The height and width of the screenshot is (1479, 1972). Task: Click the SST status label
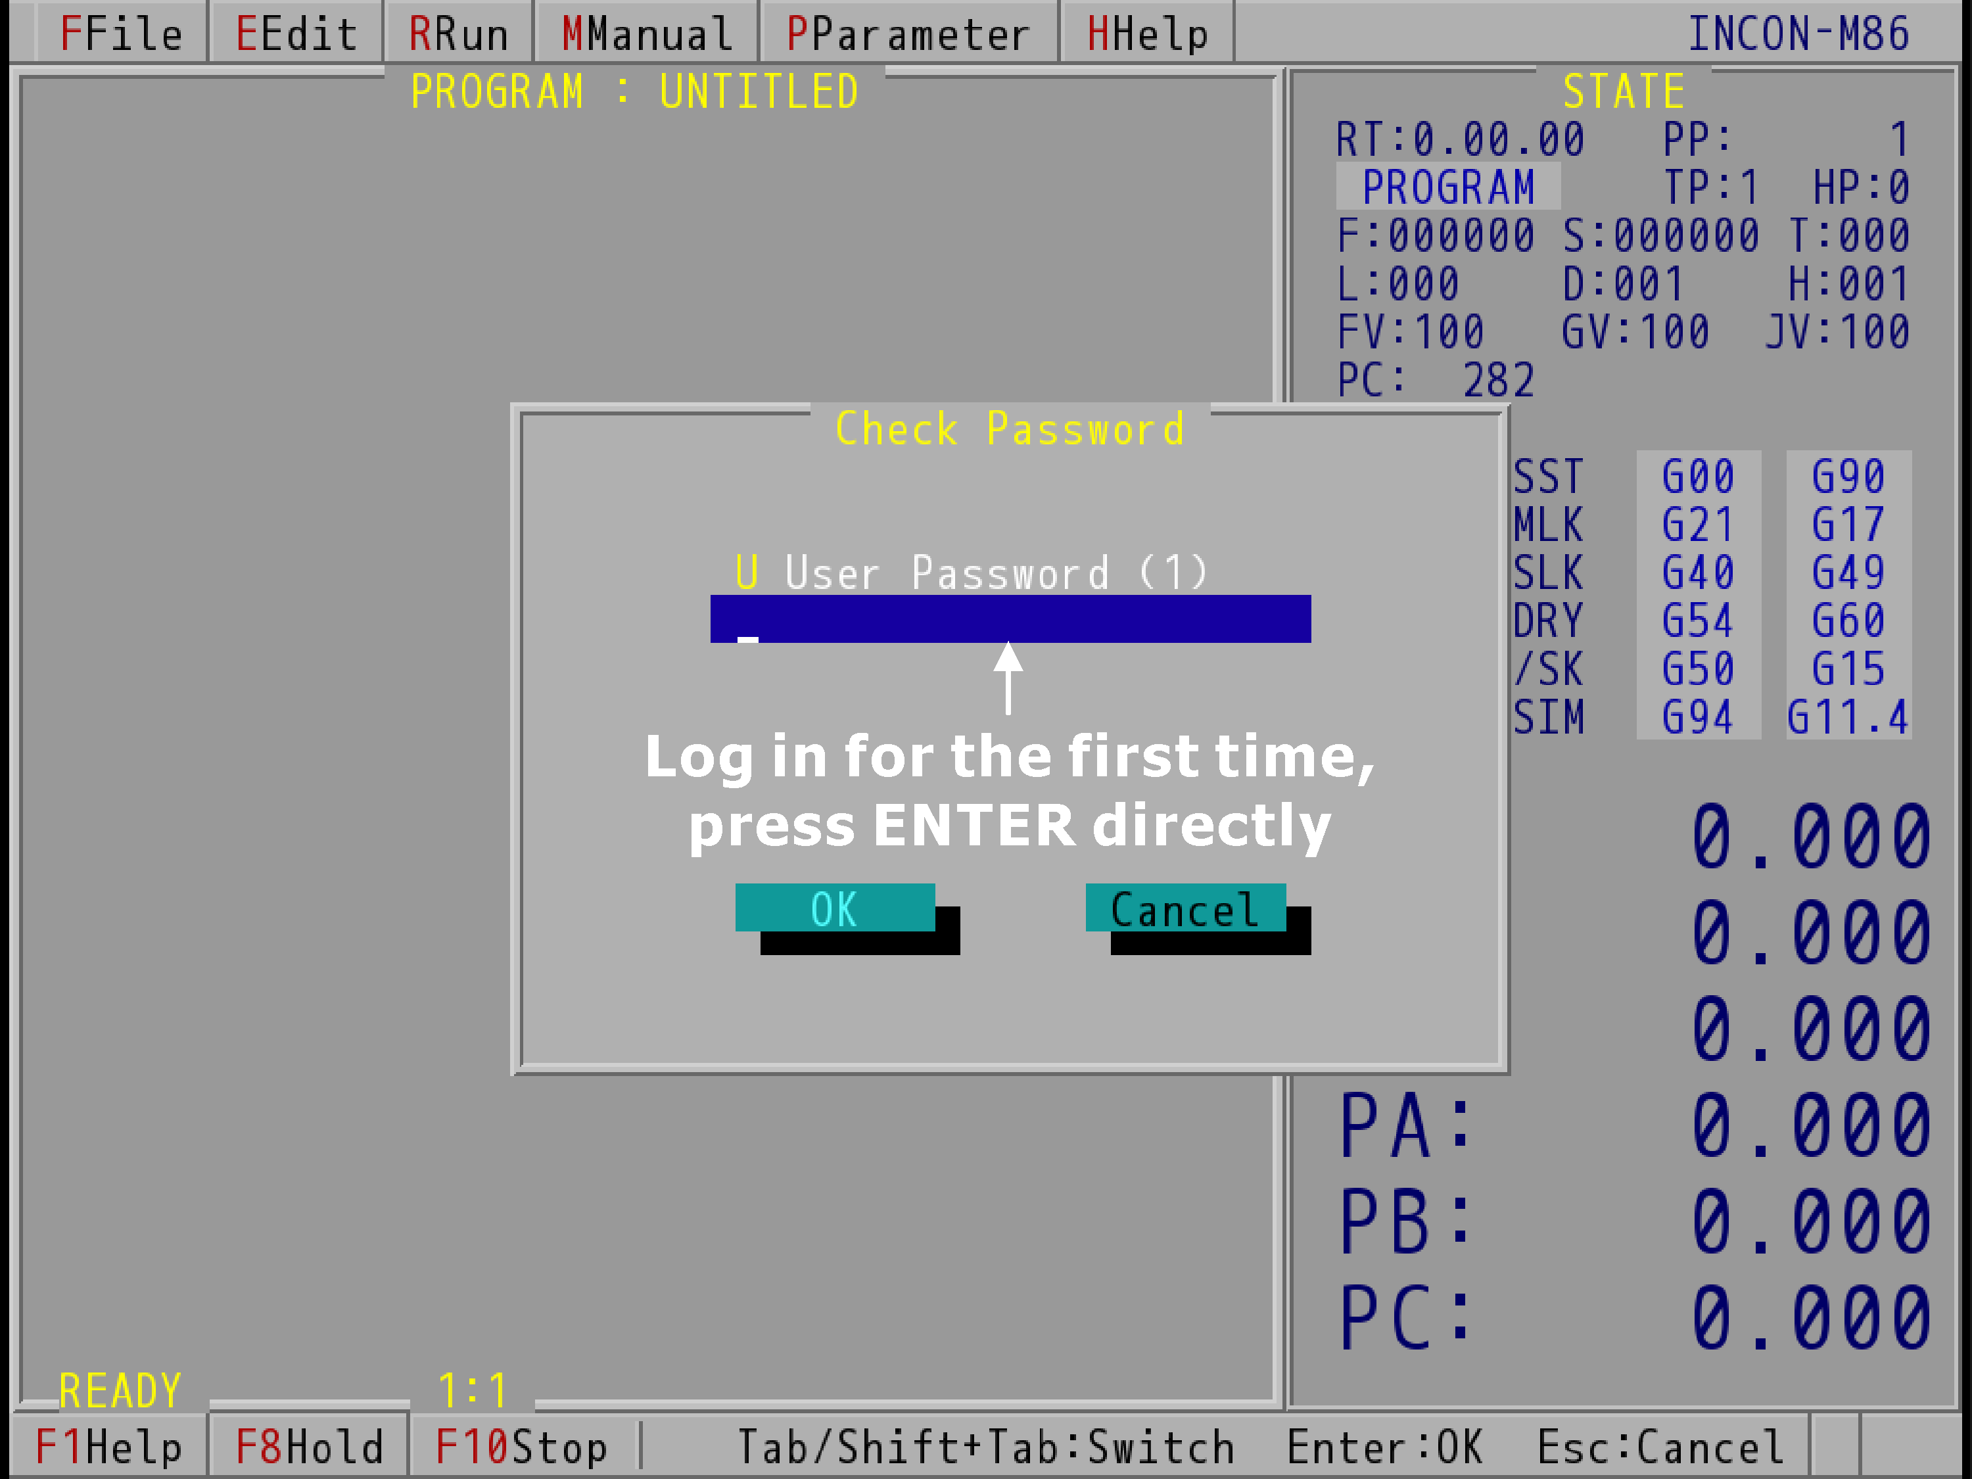1549,476
